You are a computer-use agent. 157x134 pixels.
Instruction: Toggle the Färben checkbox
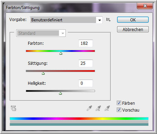pyautogui.click(x=119, y=103)
